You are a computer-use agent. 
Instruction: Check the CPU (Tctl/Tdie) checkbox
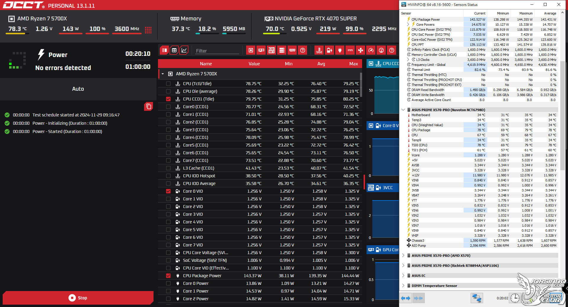pyautogui.click(x=168, y=84)
